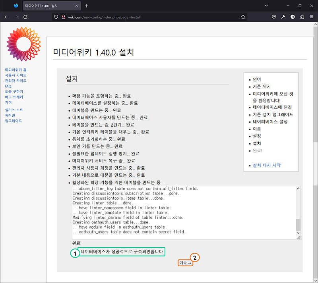
Task: Click the 보안 키를 만드는 중... 완료 line
Action: (x=97, y=146)
